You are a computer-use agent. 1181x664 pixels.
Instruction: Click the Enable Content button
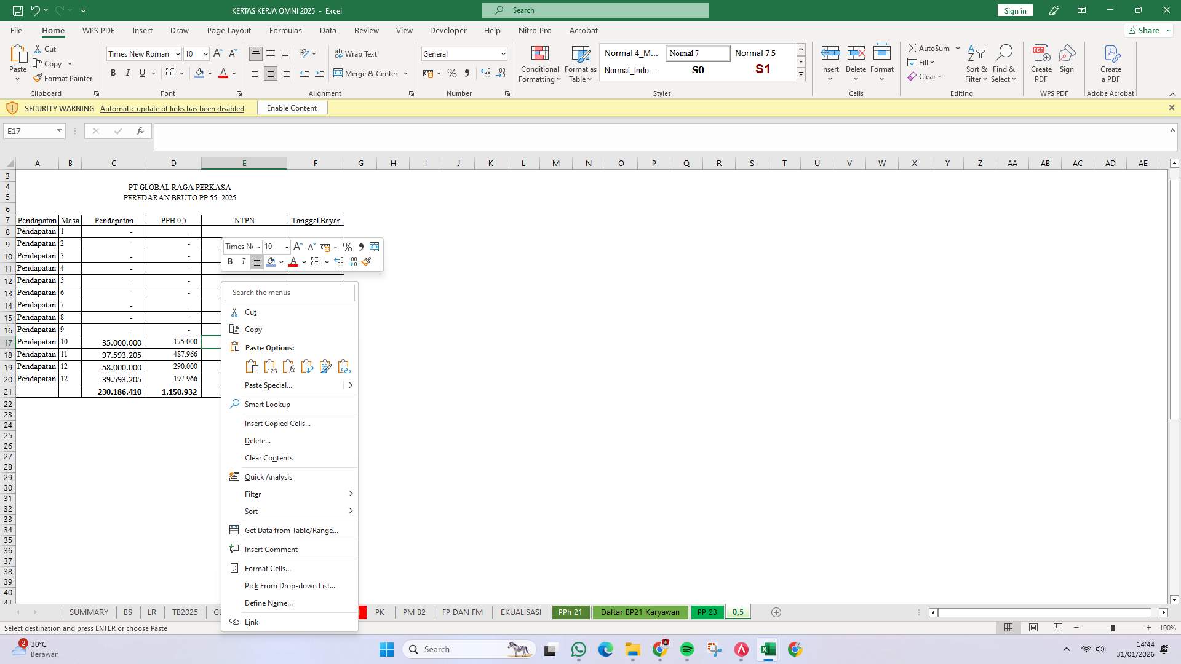click(292, 108)
